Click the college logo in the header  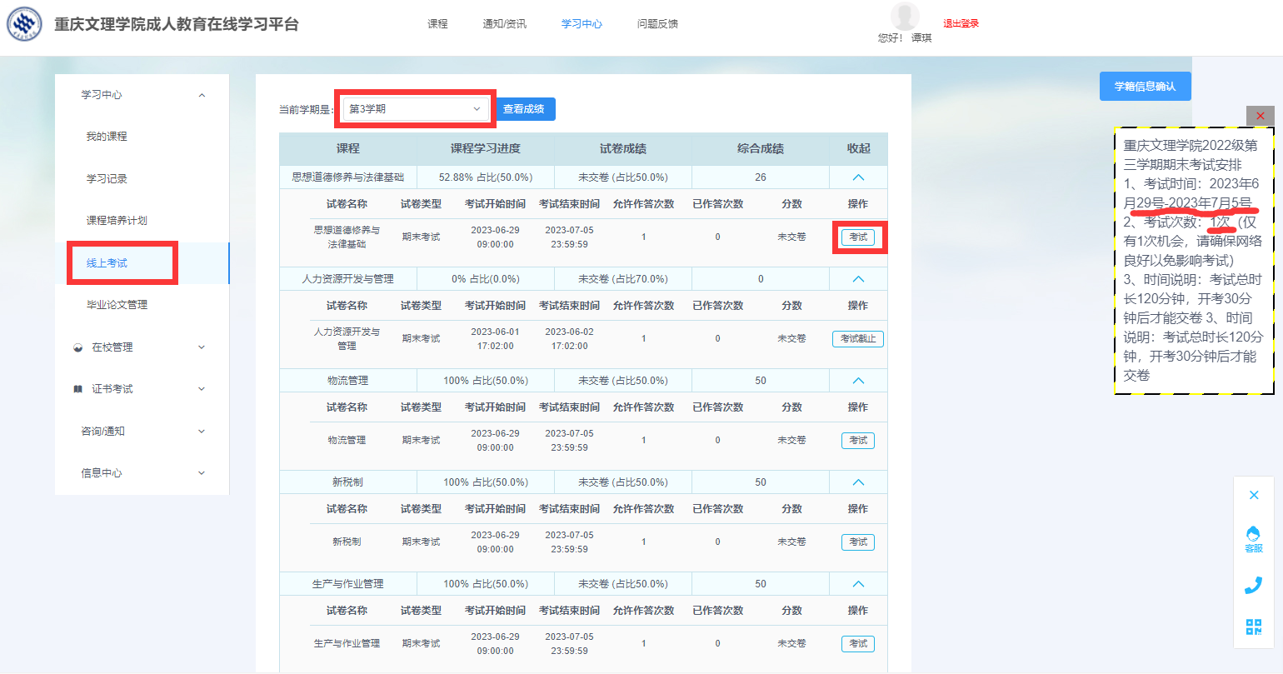[24, 24]
